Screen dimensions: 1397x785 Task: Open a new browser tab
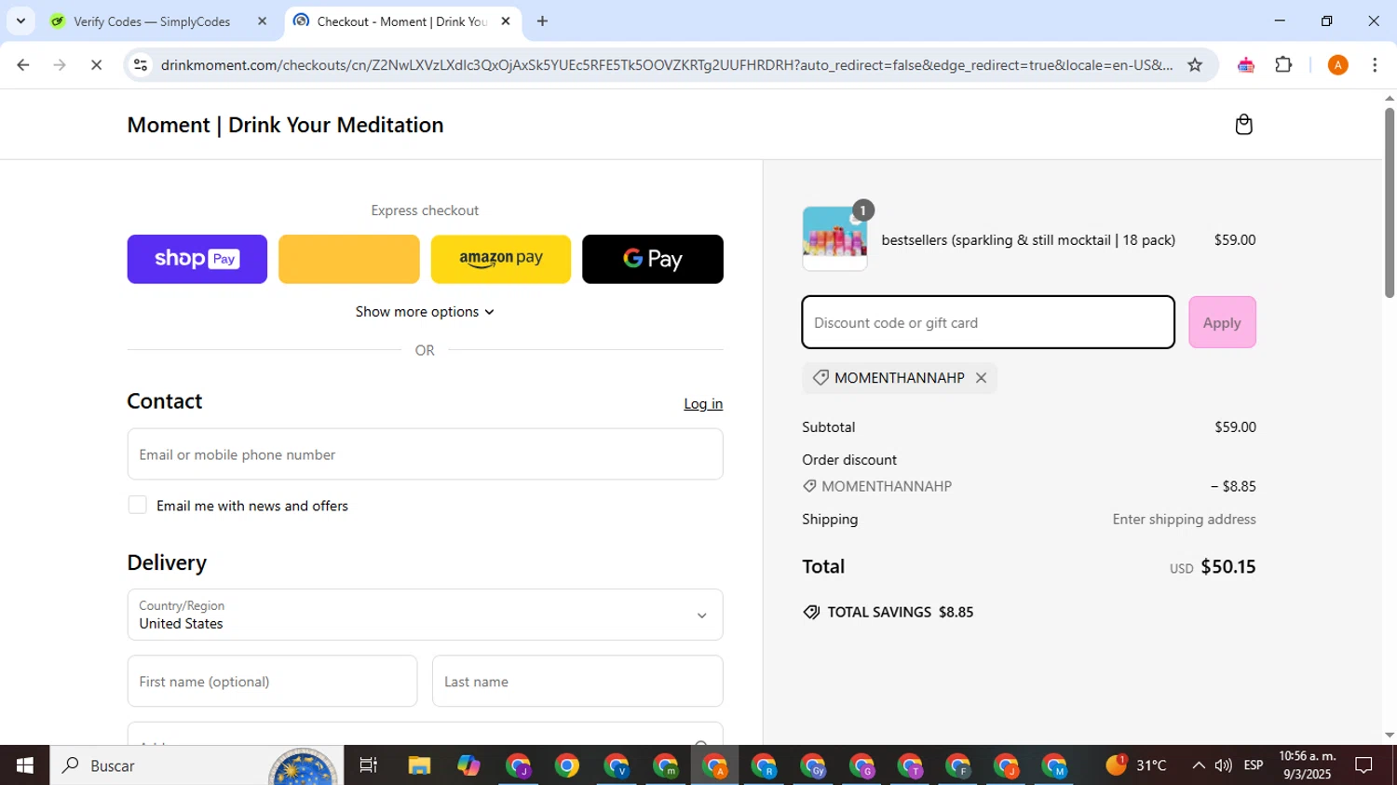click(542, 21)
